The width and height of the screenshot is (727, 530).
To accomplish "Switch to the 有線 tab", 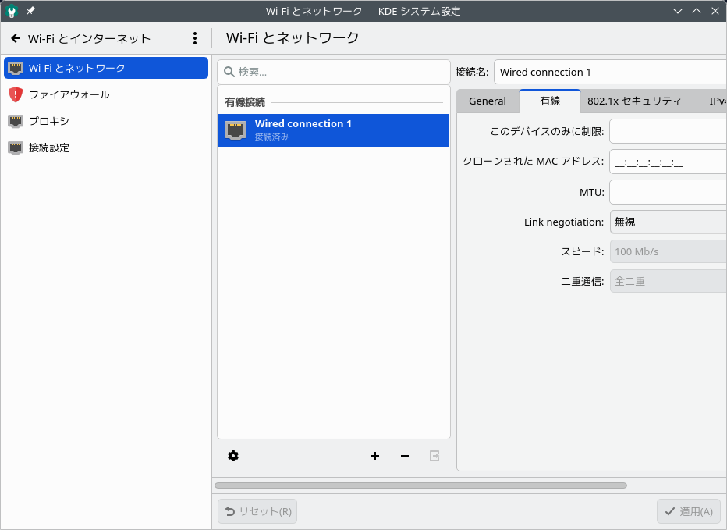I will tap(550, 101).
